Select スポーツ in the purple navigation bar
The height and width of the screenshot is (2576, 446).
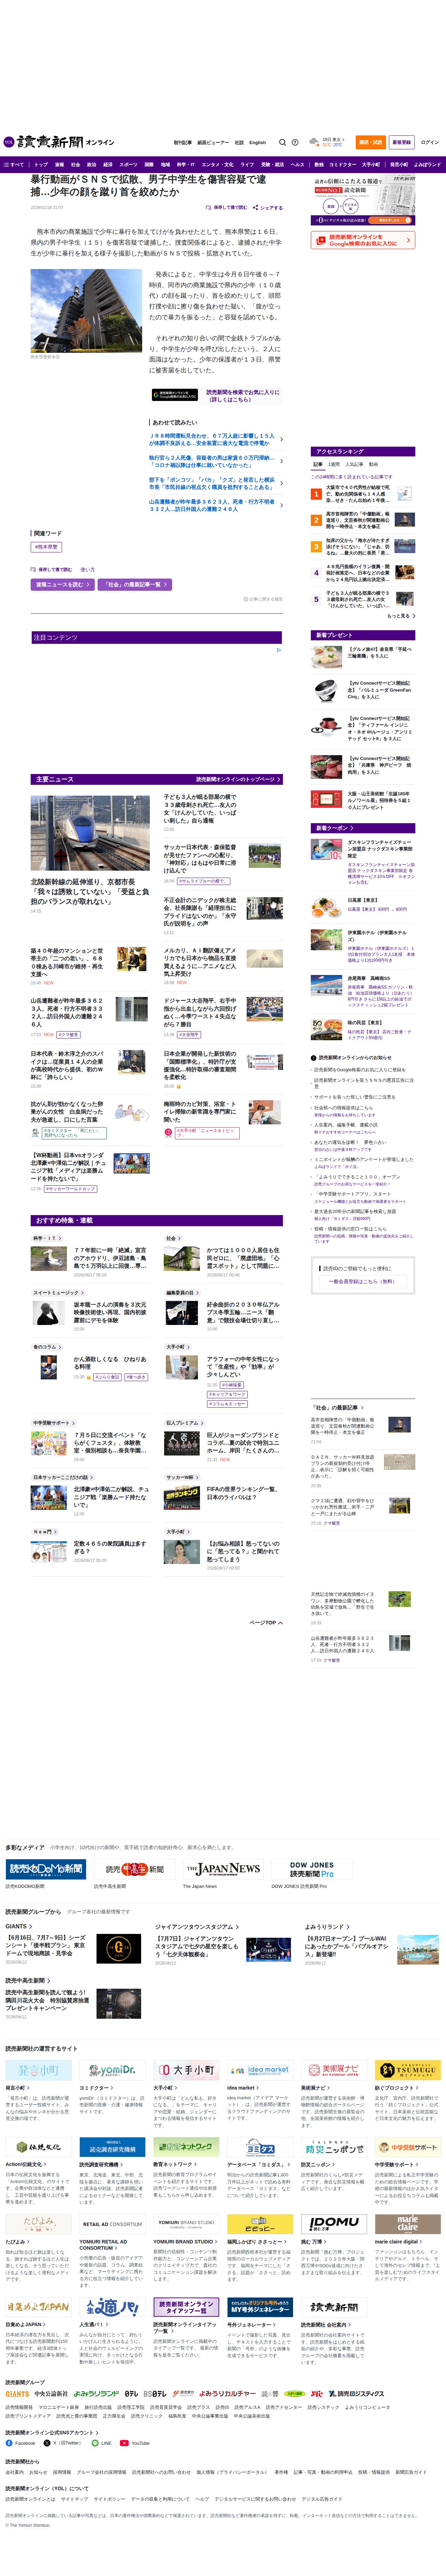129,165
